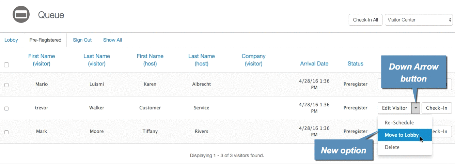This screenshot has width=455, height=165.
Task: Choose Re-Schedule from the dropdown menu
Action: (x=399, y=122)
